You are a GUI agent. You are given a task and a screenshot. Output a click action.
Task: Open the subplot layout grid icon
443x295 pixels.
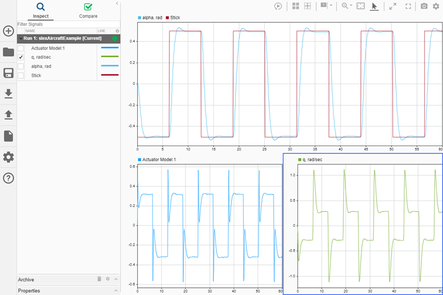coord(296,6)
